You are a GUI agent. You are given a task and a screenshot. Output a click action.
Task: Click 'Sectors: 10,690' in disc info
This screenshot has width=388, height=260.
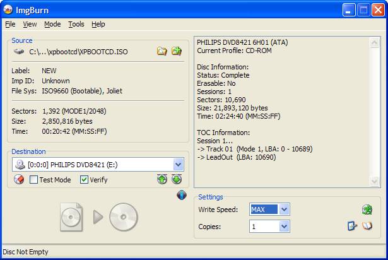pos(221,100)
